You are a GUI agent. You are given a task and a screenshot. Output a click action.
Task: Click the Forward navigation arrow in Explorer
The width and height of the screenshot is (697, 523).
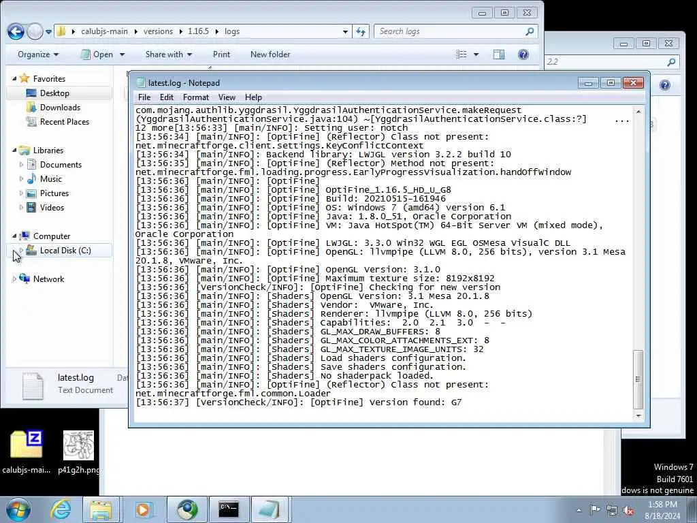pos(35,31)
